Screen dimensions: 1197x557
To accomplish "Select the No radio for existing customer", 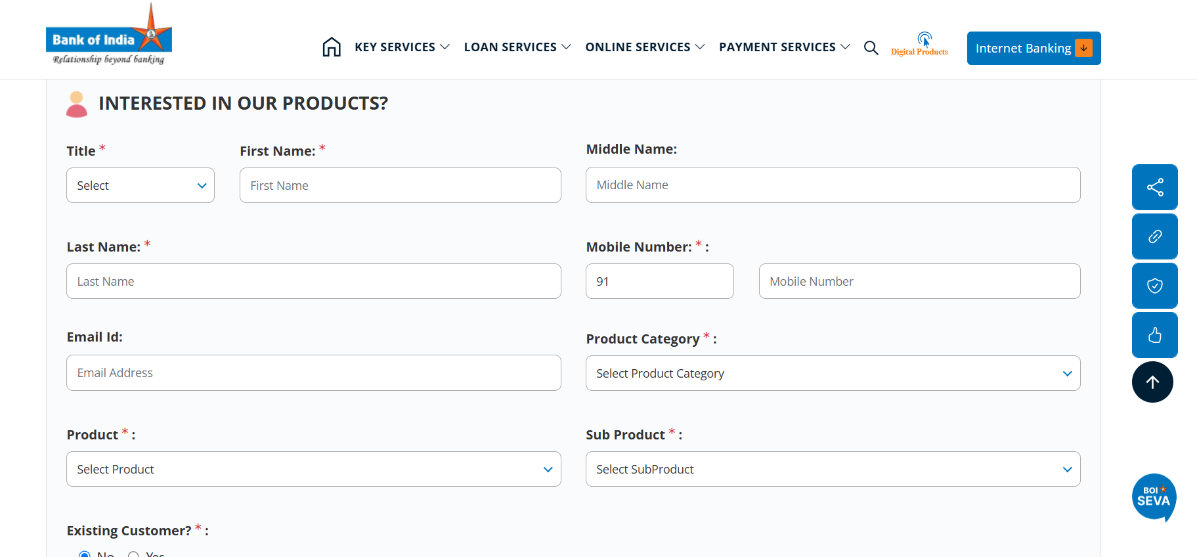I will (x=85, y=554).
